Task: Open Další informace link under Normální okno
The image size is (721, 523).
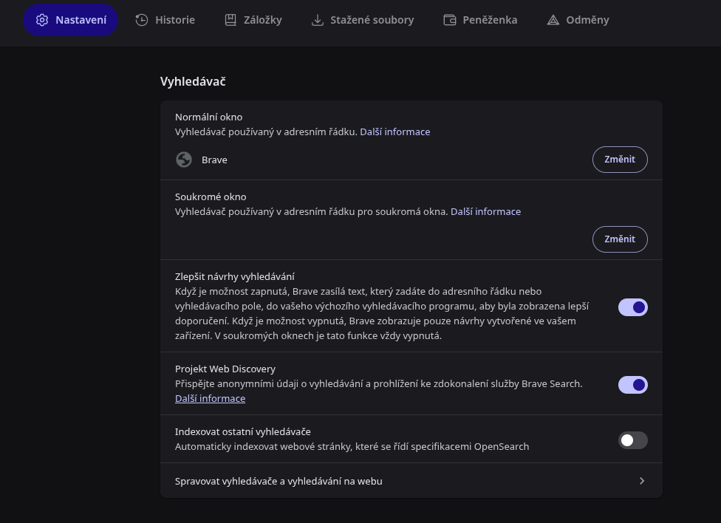Action: click(x=394, y=131)
